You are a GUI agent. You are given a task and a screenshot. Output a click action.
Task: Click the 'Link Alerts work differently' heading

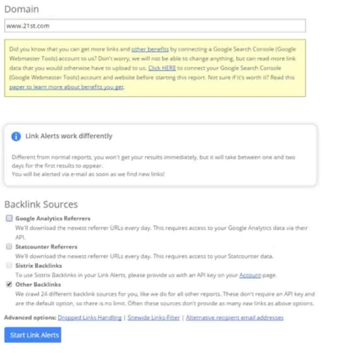(69, 137)
